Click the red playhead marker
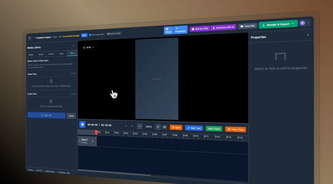 pos(96,132)
